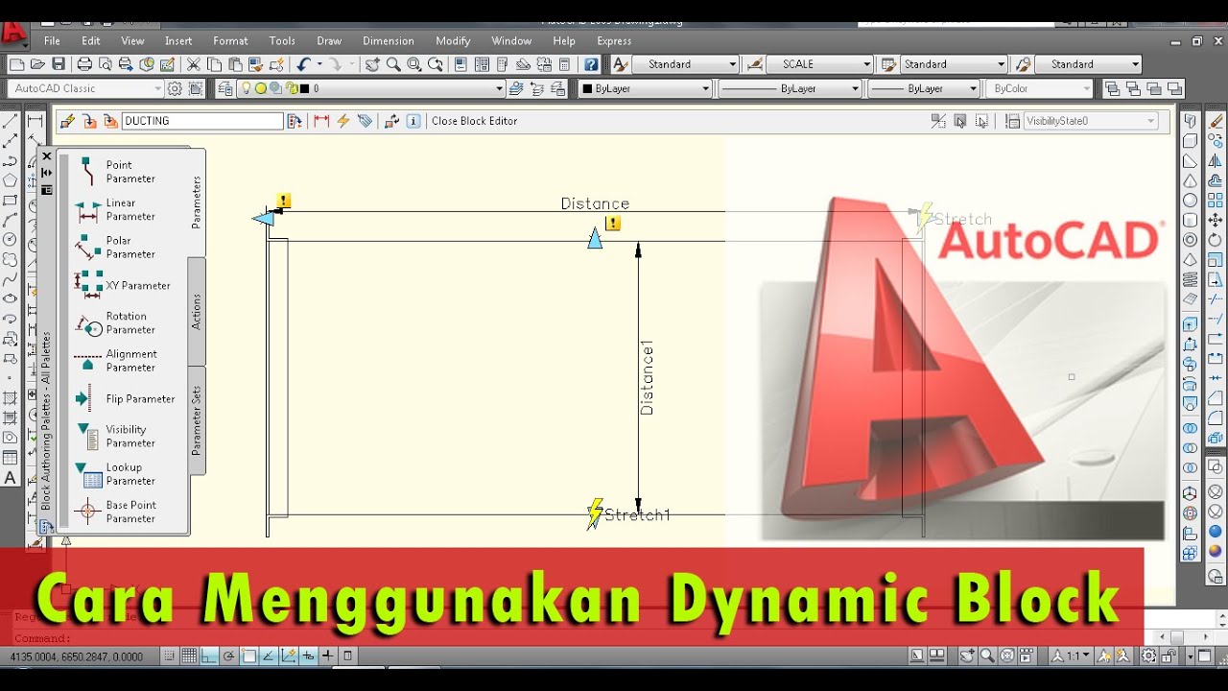The height and width of the screenshot is (691, 1228).
Task: Click the Save diskette icon
Action: click(59, 64)
